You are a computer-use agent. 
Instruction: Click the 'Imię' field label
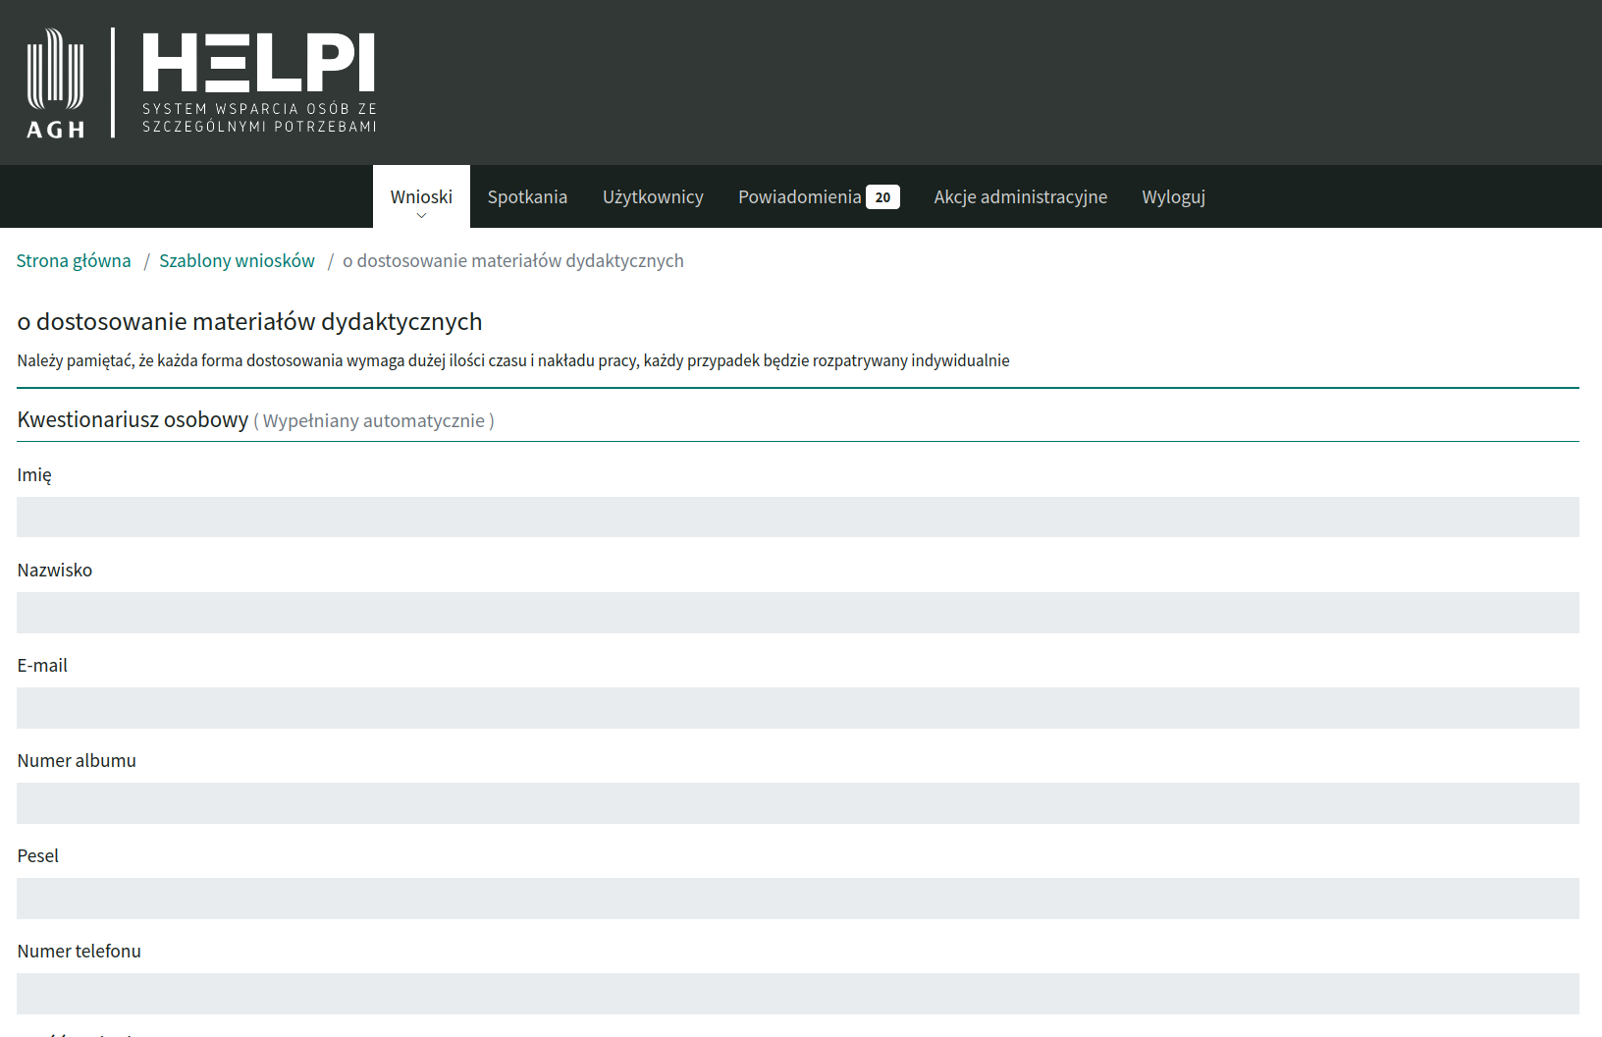click(x=34, y=475)
